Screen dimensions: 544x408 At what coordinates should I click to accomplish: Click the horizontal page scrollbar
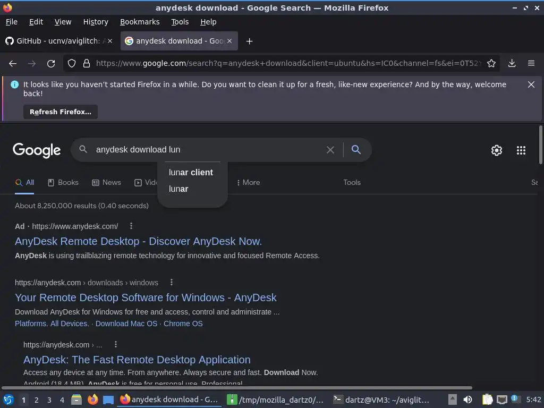point(237,388)
